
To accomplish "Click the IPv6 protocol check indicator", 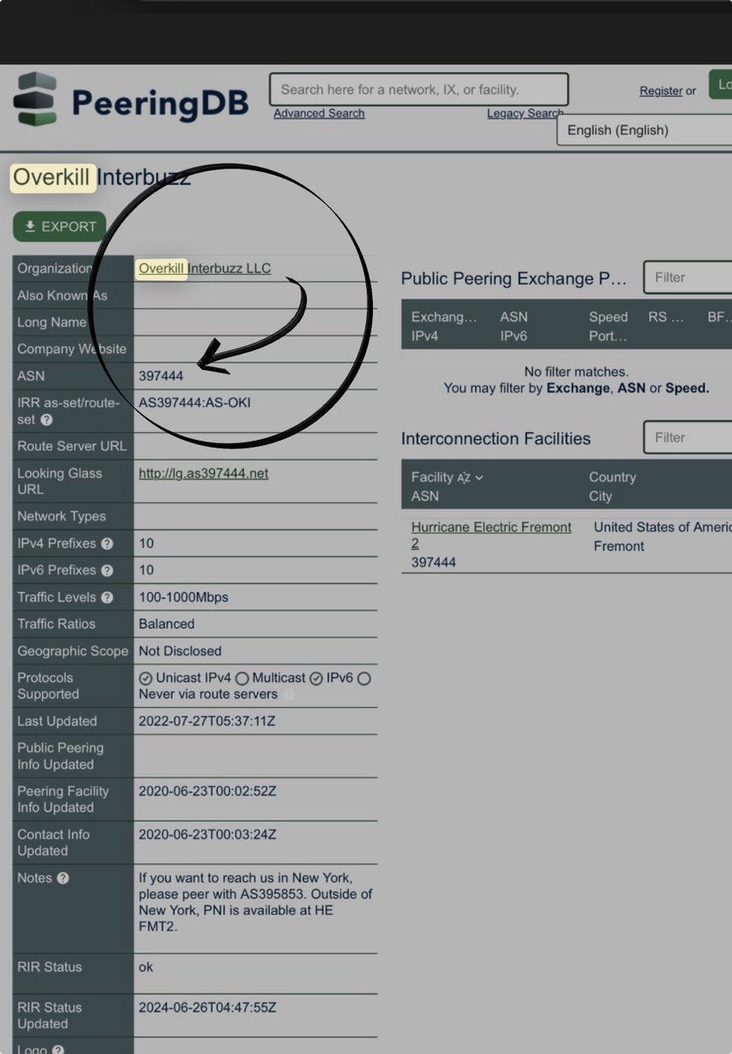I will point(316,678).
